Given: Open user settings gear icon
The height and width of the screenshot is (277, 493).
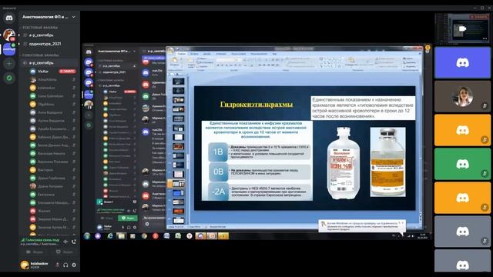Looking at the screenshot, I should (74, 265).
